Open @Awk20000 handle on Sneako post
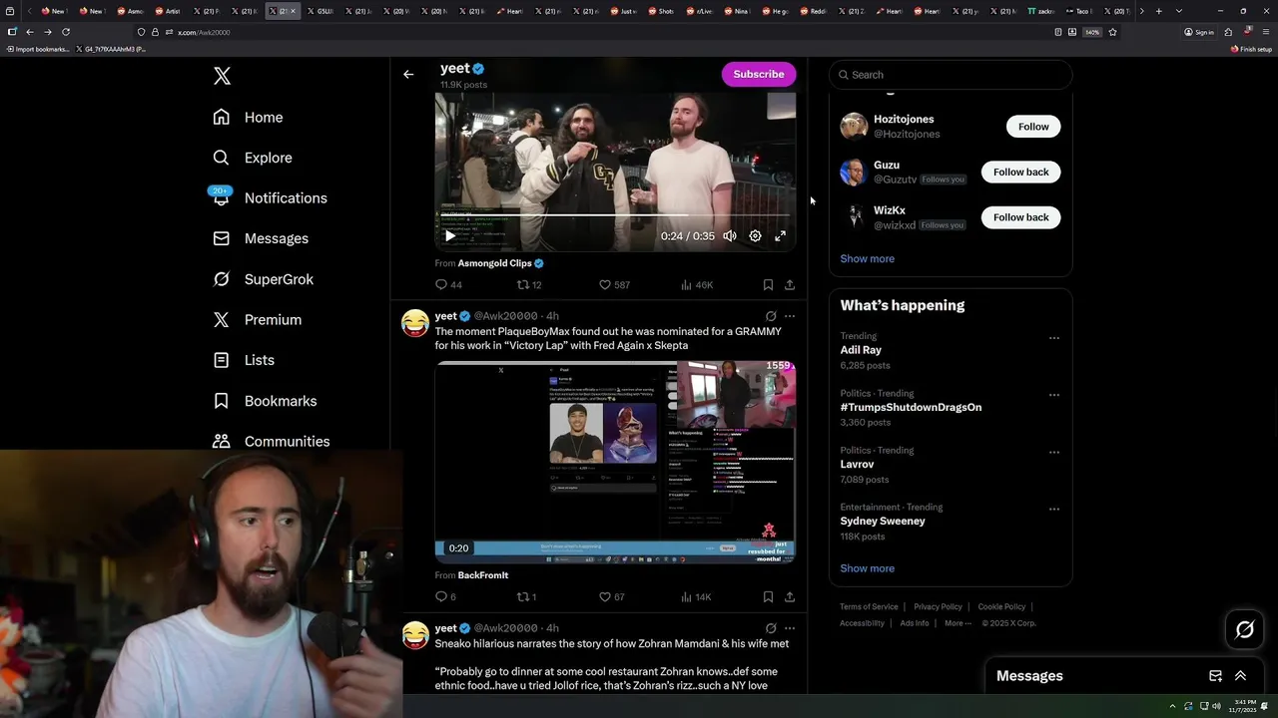The image size is (1278, 718). [505, 628]
